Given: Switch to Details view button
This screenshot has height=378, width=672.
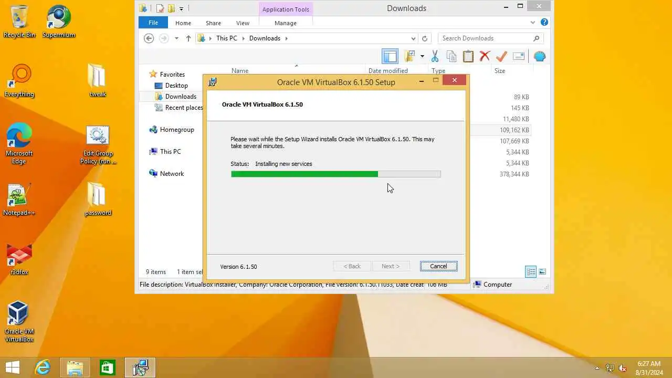Looking at the screenshot, I should click(x=531, y=271).
